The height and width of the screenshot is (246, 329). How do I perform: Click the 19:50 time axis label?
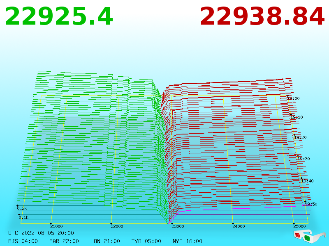click(311, 204)
